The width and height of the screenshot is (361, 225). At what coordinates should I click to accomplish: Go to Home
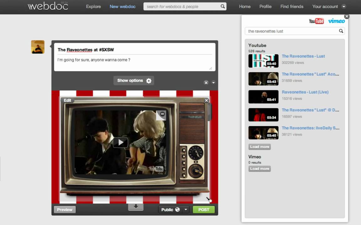click(x=245, y=7)
